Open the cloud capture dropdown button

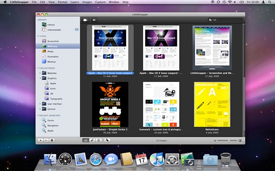click(x=85, y=20)
